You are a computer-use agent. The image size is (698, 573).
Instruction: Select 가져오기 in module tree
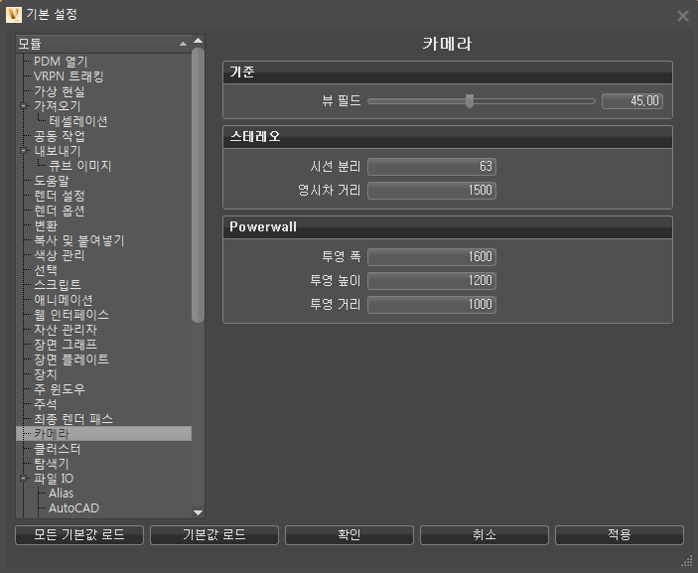pyautogui.click(x=58, y=106)
